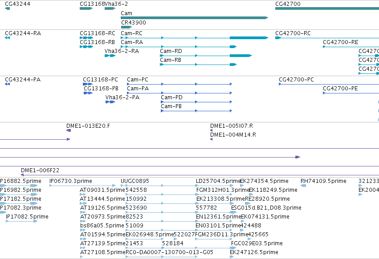Click the bs86a05.5prime EST label

pyautogui.click(x=102, y=226)
